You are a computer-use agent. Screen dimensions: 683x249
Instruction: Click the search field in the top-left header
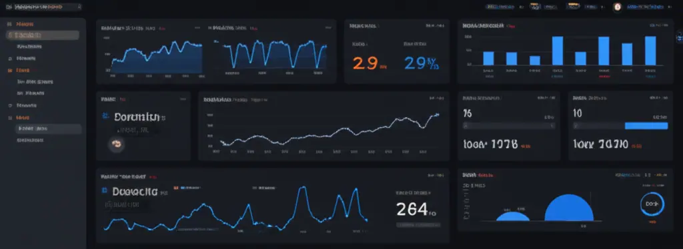[x=47, y=7]
